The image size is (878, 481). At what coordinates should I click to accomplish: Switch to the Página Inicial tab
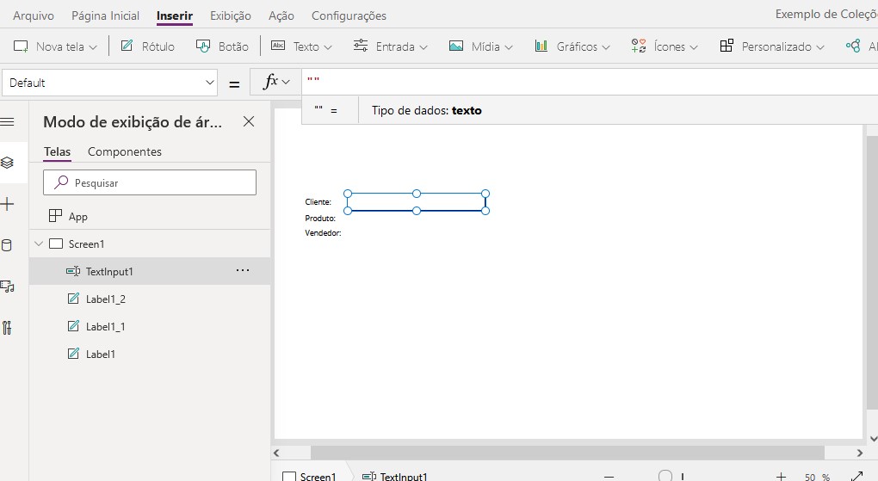[105, 15]
